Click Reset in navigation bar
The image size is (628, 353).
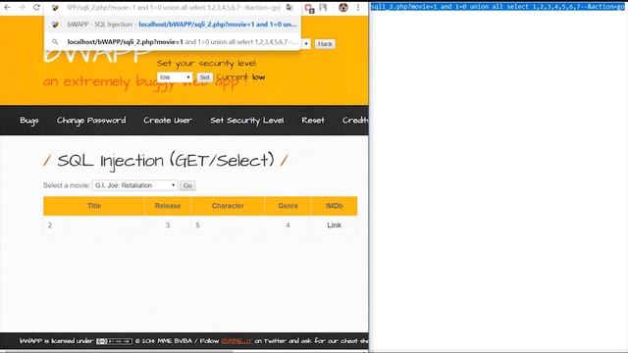[313, 121]
